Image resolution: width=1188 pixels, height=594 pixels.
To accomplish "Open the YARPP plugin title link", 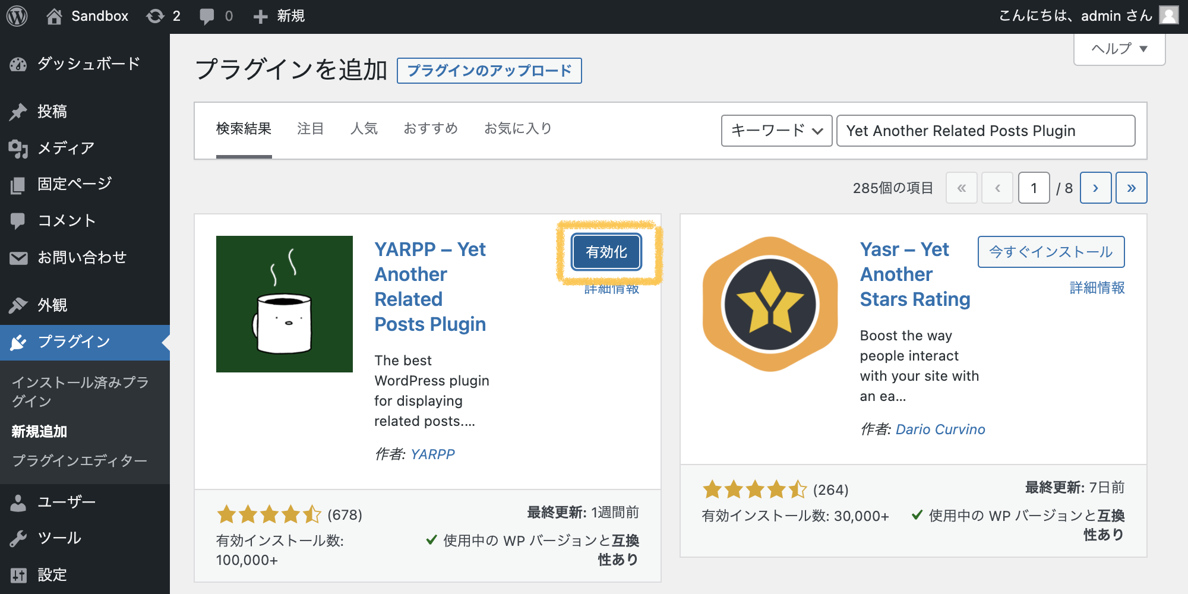I will [x=430, y=286].
